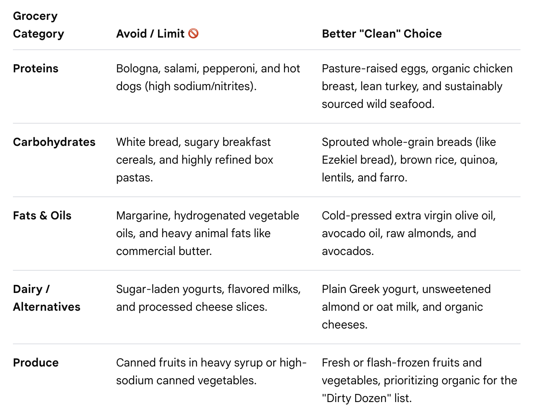The image size is (548, 417).
Task: Select the Plain Greek yogurt cell
Action: pyautogui.click(x=406, y=307)
